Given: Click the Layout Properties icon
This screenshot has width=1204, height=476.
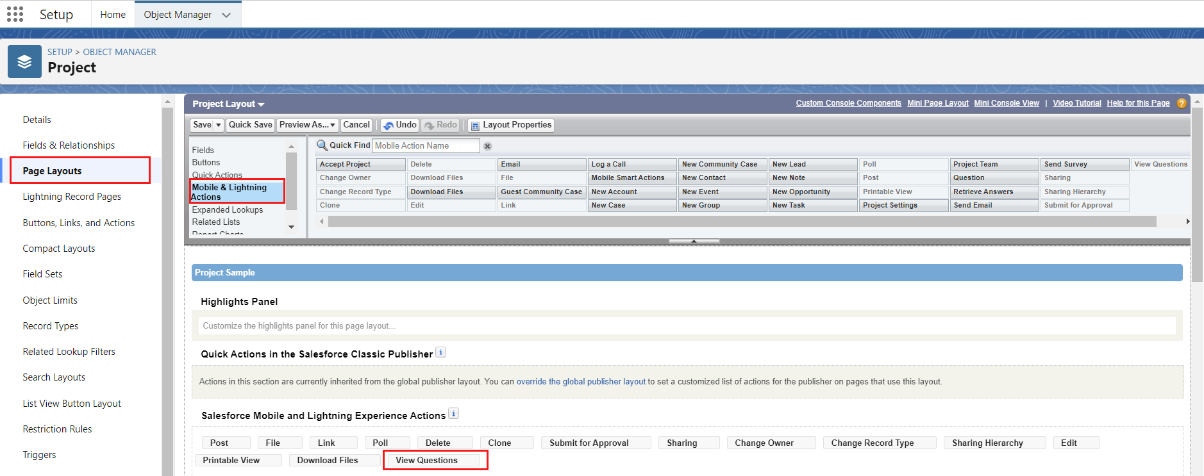Looking at the screenshot, I should [x=475, y=126].
